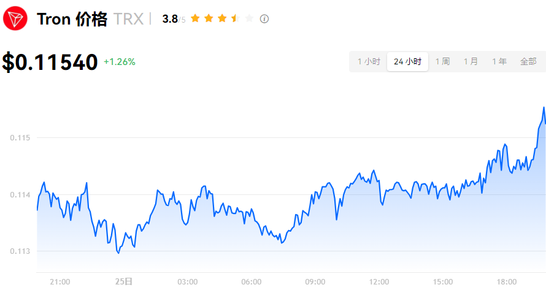
Task: Click the third gold rating star
Action: tap(222, 18)
